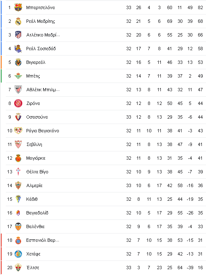Select the Girona red round logo
The image size is (206, 275).
[18, 103]
